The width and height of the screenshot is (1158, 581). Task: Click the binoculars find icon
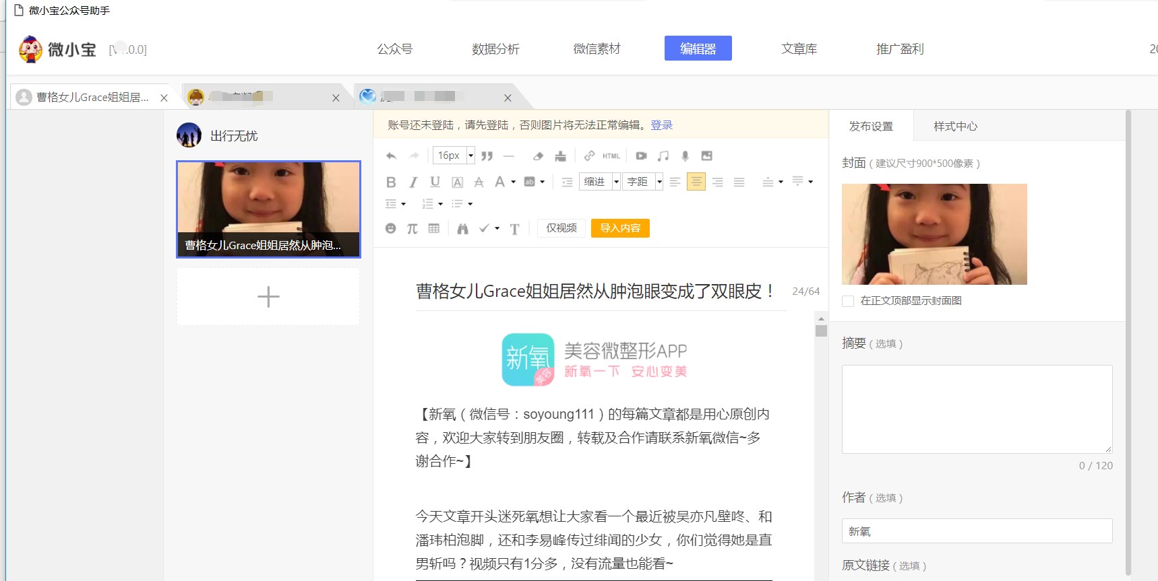[462, 229]
